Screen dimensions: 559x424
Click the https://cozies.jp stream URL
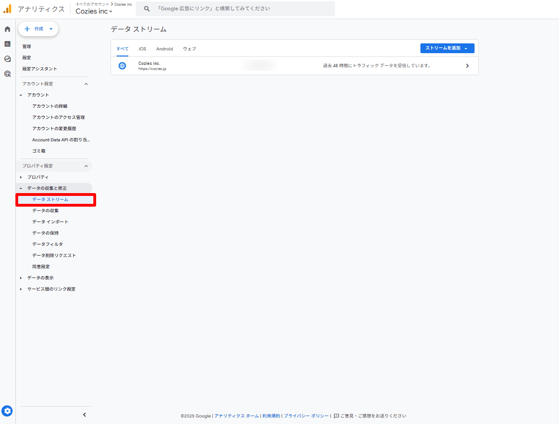tap(152, 69)
